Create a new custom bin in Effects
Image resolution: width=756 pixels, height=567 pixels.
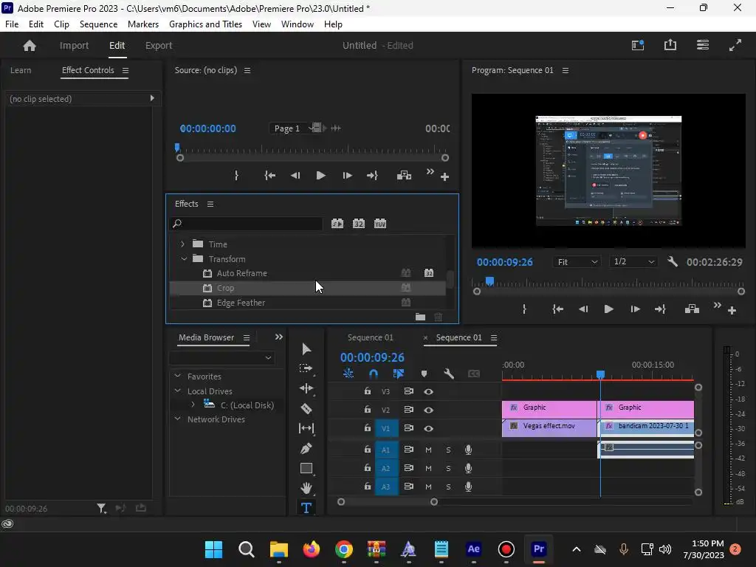pos(420,317)
